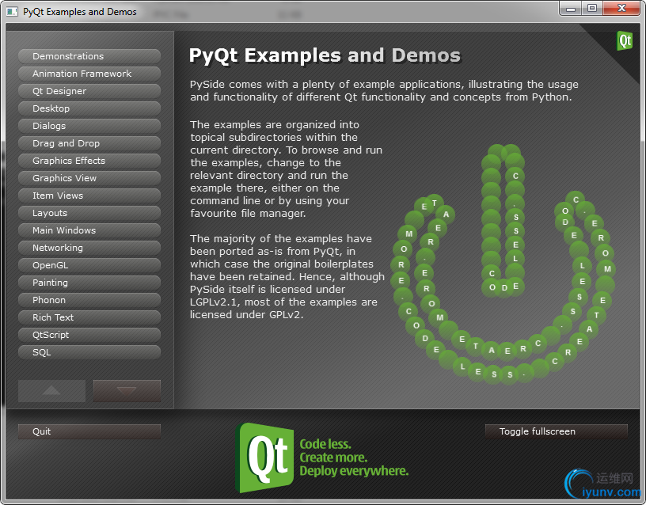Select the Dialogs category
The height and width of the screenshot is (505, 646).
(x=89, y=126)
